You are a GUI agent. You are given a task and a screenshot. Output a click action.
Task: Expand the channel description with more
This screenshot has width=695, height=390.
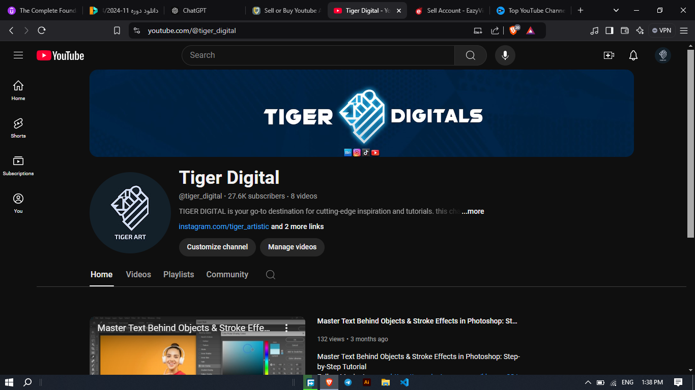473,211
